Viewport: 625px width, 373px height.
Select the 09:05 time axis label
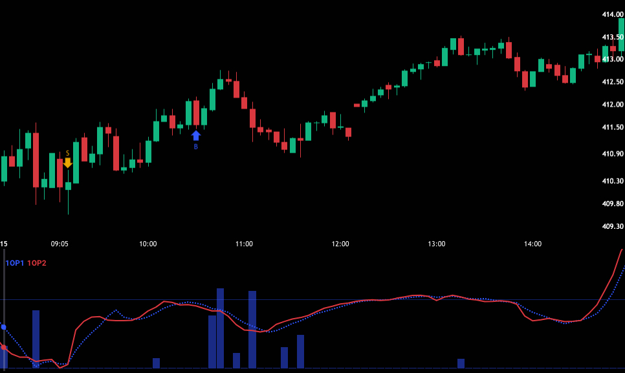(x=60, y=244)
